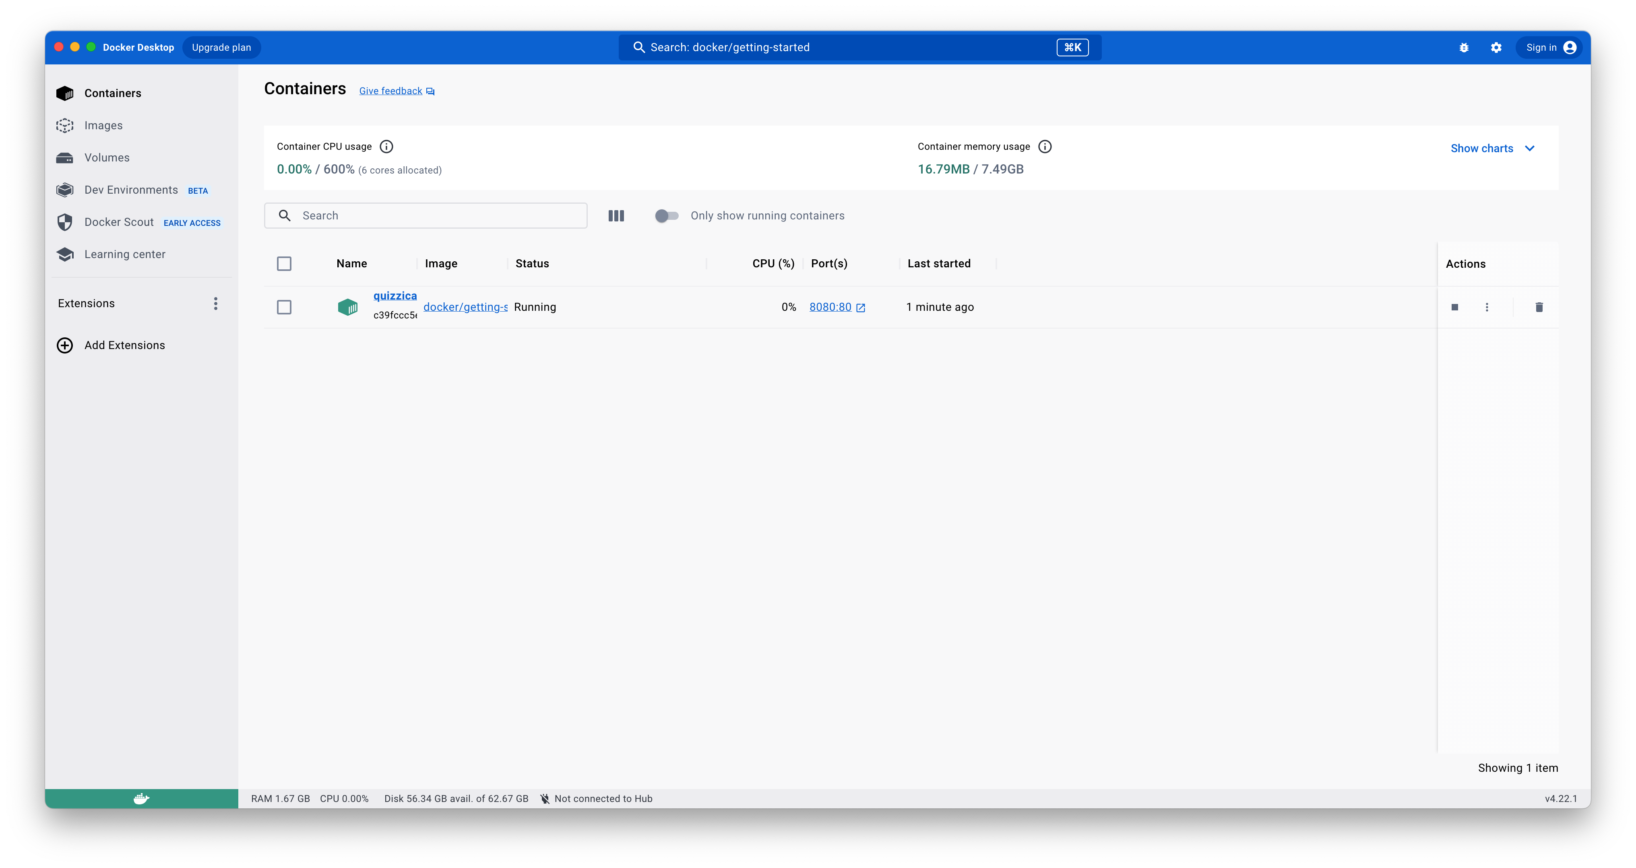Click the Docker whale status icon

coord(141,799)
